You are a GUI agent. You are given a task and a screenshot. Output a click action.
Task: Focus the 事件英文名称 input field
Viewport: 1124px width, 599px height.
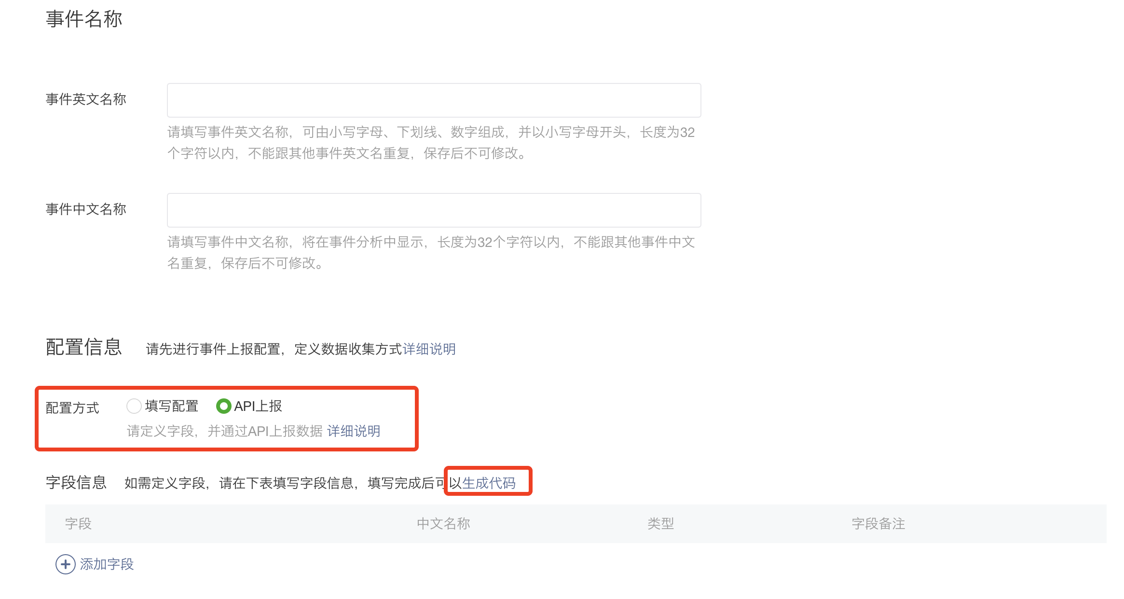click(434, 100)
